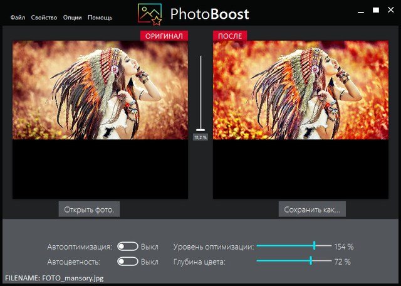
Task: Enable the Автооптимизация toggle
Action: pos(128,246)
